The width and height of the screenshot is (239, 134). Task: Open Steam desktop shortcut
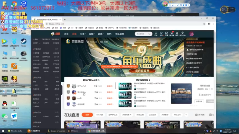coord(24,42)
